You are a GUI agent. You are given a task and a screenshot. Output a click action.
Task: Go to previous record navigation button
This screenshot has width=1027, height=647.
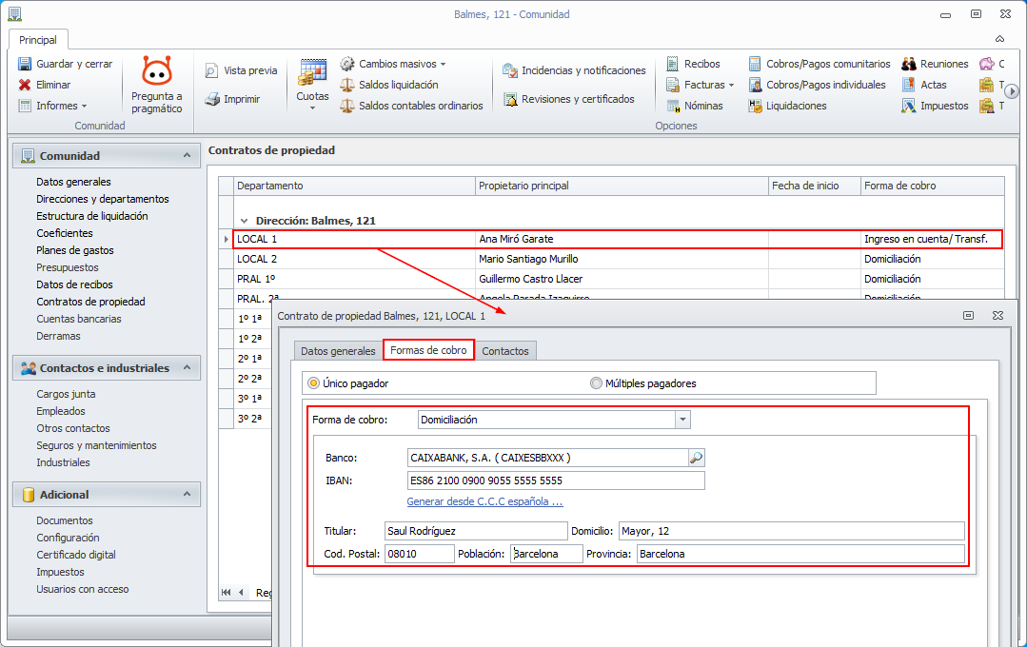(x=241, y=593)
